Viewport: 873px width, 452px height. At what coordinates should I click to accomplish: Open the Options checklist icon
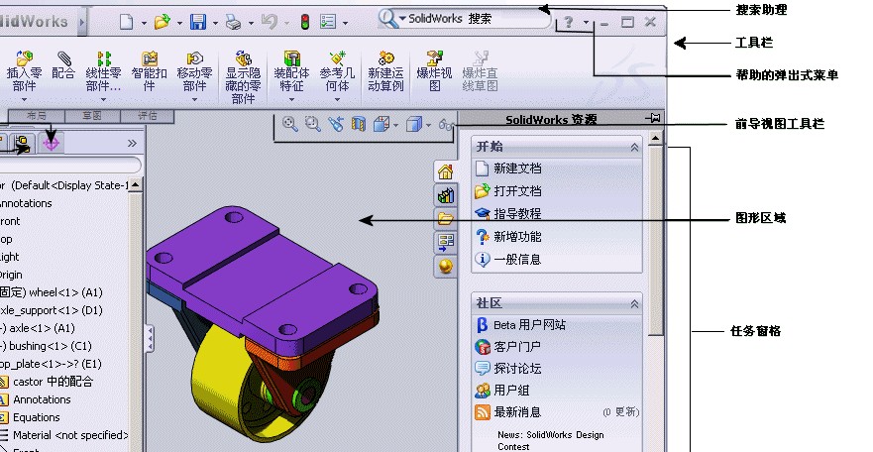(x=328, y=22)
